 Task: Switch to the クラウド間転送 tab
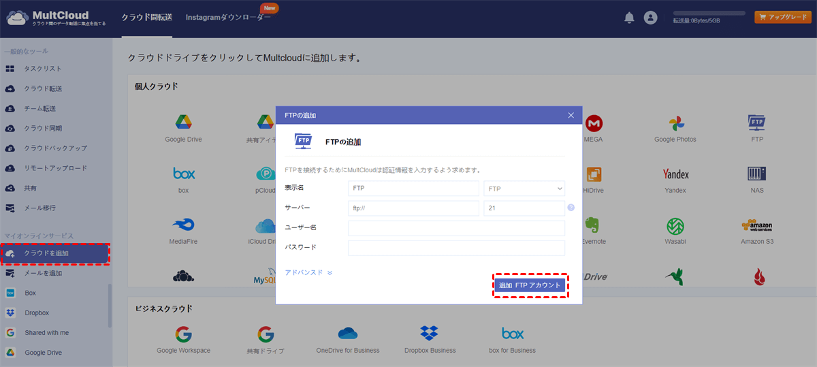(x=147, y=18)
